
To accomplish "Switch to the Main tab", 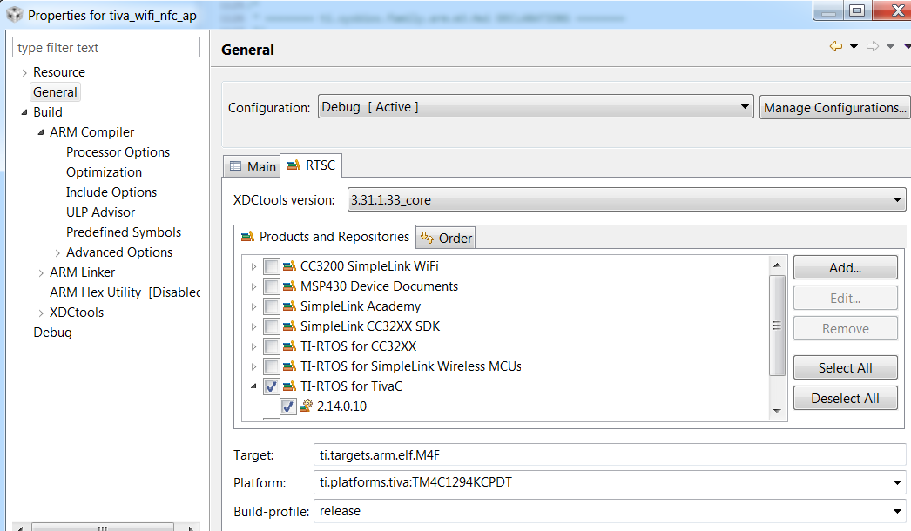I will pos(252,166).
